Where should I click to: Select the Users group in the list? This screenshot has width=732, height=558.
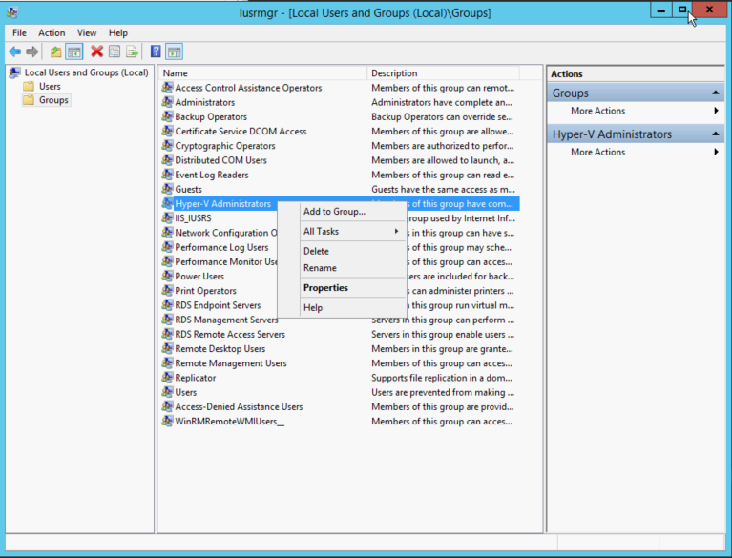point(186,392)
